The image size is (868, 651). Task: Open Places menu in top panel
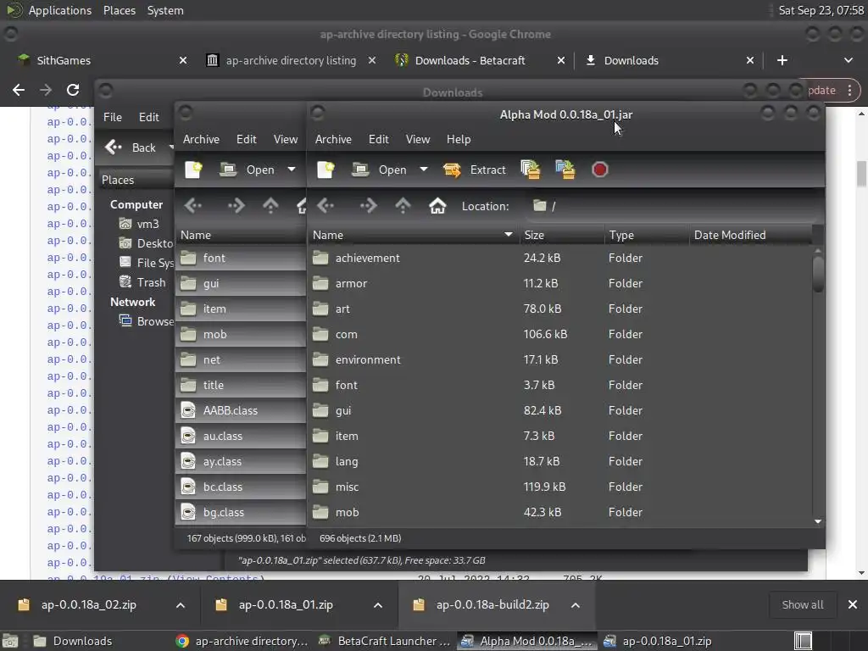tap(119, 10)
